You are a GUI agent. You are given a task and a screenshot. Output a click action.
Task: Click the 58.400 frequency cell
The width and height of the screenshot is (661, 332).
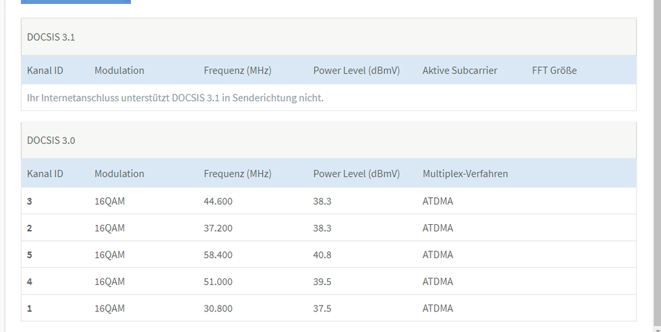[x=218, y=255]
